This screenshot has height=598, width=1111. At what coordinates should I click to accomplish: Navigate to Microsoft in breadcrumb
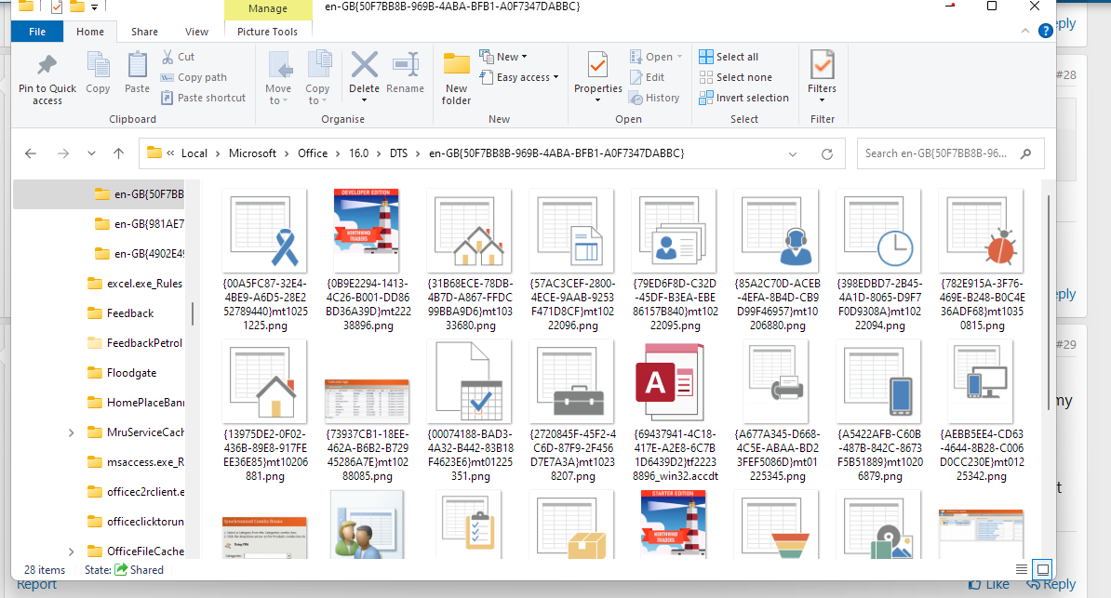pos(252,153)
